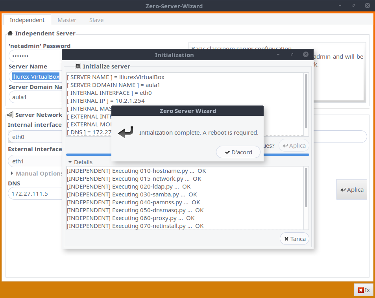The width and height of the screenshot is (375, 298).
Task: Click the Internal interface eth0 field
Action: [35, 137]
